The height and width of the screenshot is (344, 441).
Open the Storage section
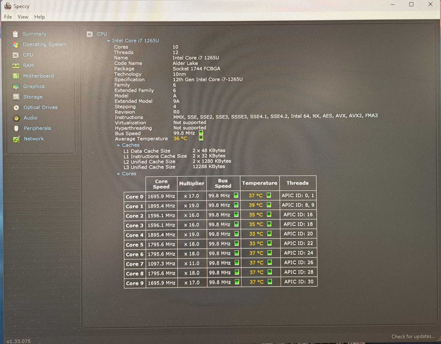tap(33, 97)
